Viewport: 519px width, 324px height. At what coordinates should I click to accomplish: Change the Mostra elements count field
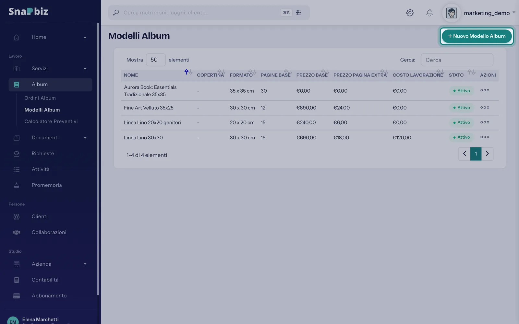(x=156, y=60)
